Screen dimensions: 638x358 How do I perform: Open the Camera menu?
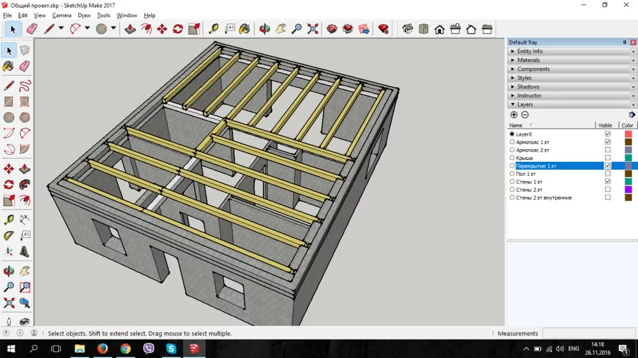coord(61,15)
